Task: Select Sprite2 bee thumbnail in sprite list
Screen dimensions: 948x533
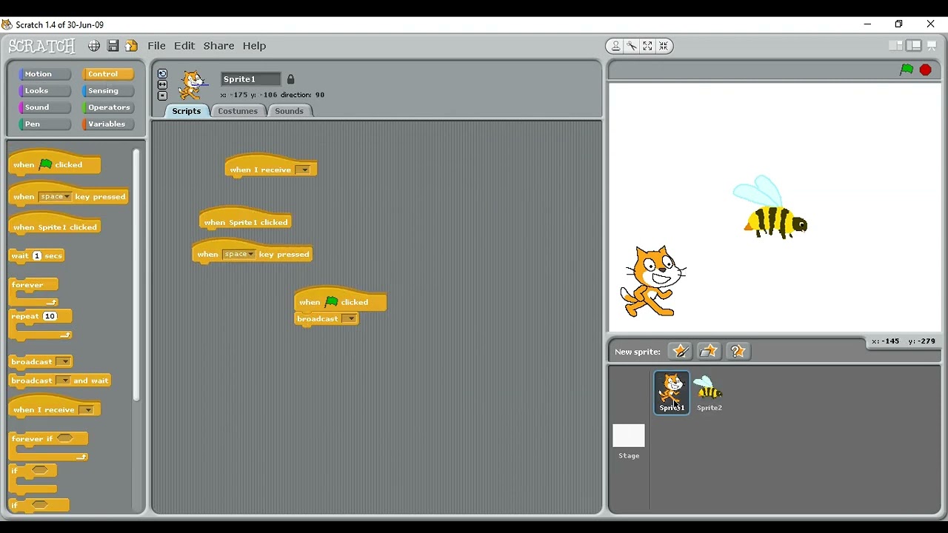Action: click(709, 392)
